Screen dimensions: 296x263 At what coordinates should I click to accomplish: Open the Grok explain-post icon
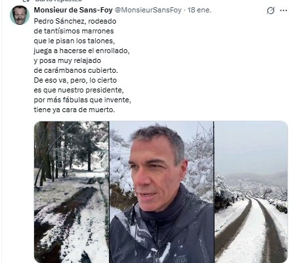(x=270, y=10)
